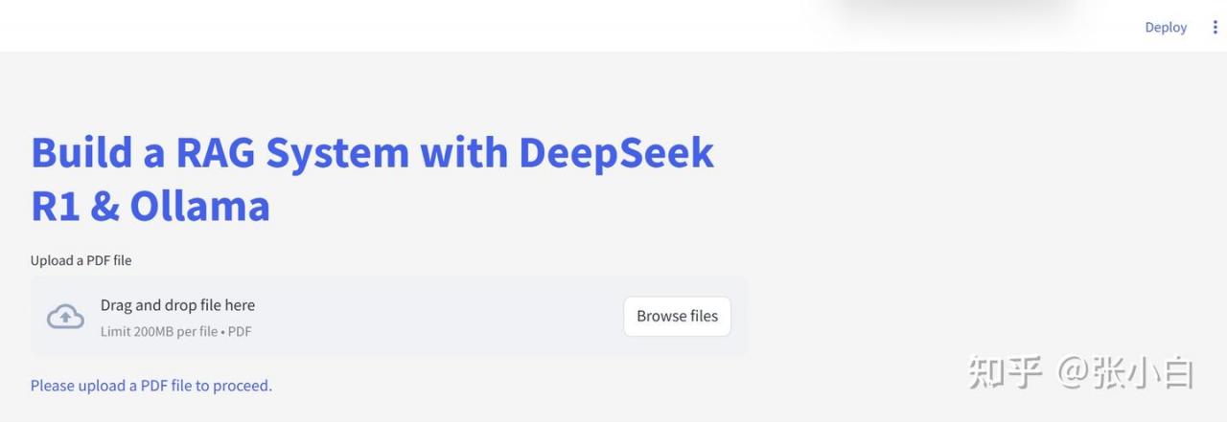The height and width of the screenshot is (422, 1227).
Task: Click the word 'Build' in the title
Action: [x=82, y=153]
